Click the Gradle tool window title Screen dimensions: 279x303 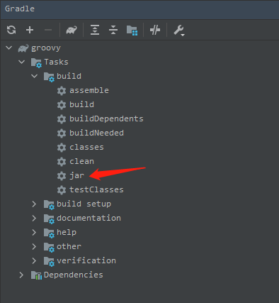click(x=20, y=9)
